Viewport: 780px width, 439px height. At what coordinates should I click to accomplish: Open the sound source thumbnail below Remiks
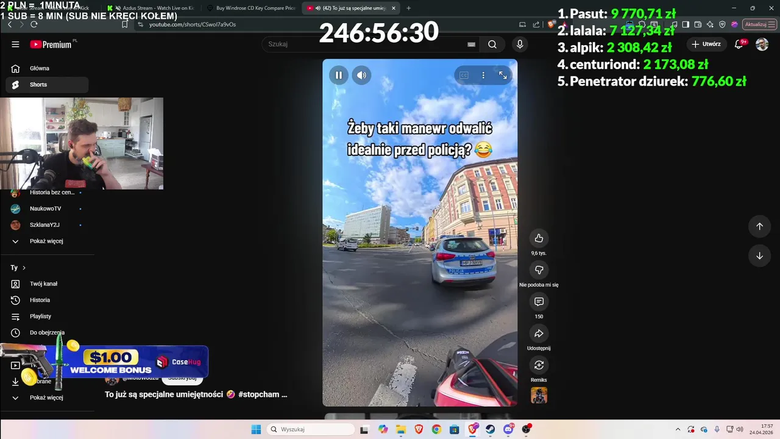pyautogui.click(x=539, y=395)
